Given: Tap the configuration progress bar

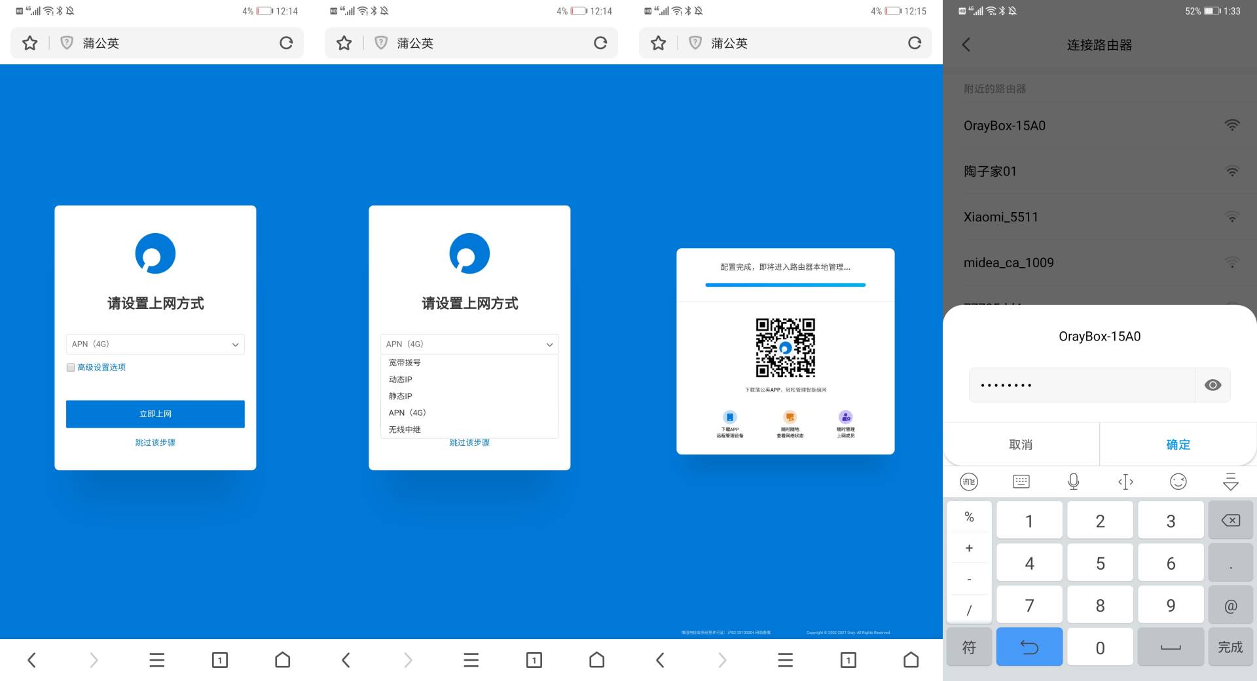Looking at the screenshot, I should [785, 285].
